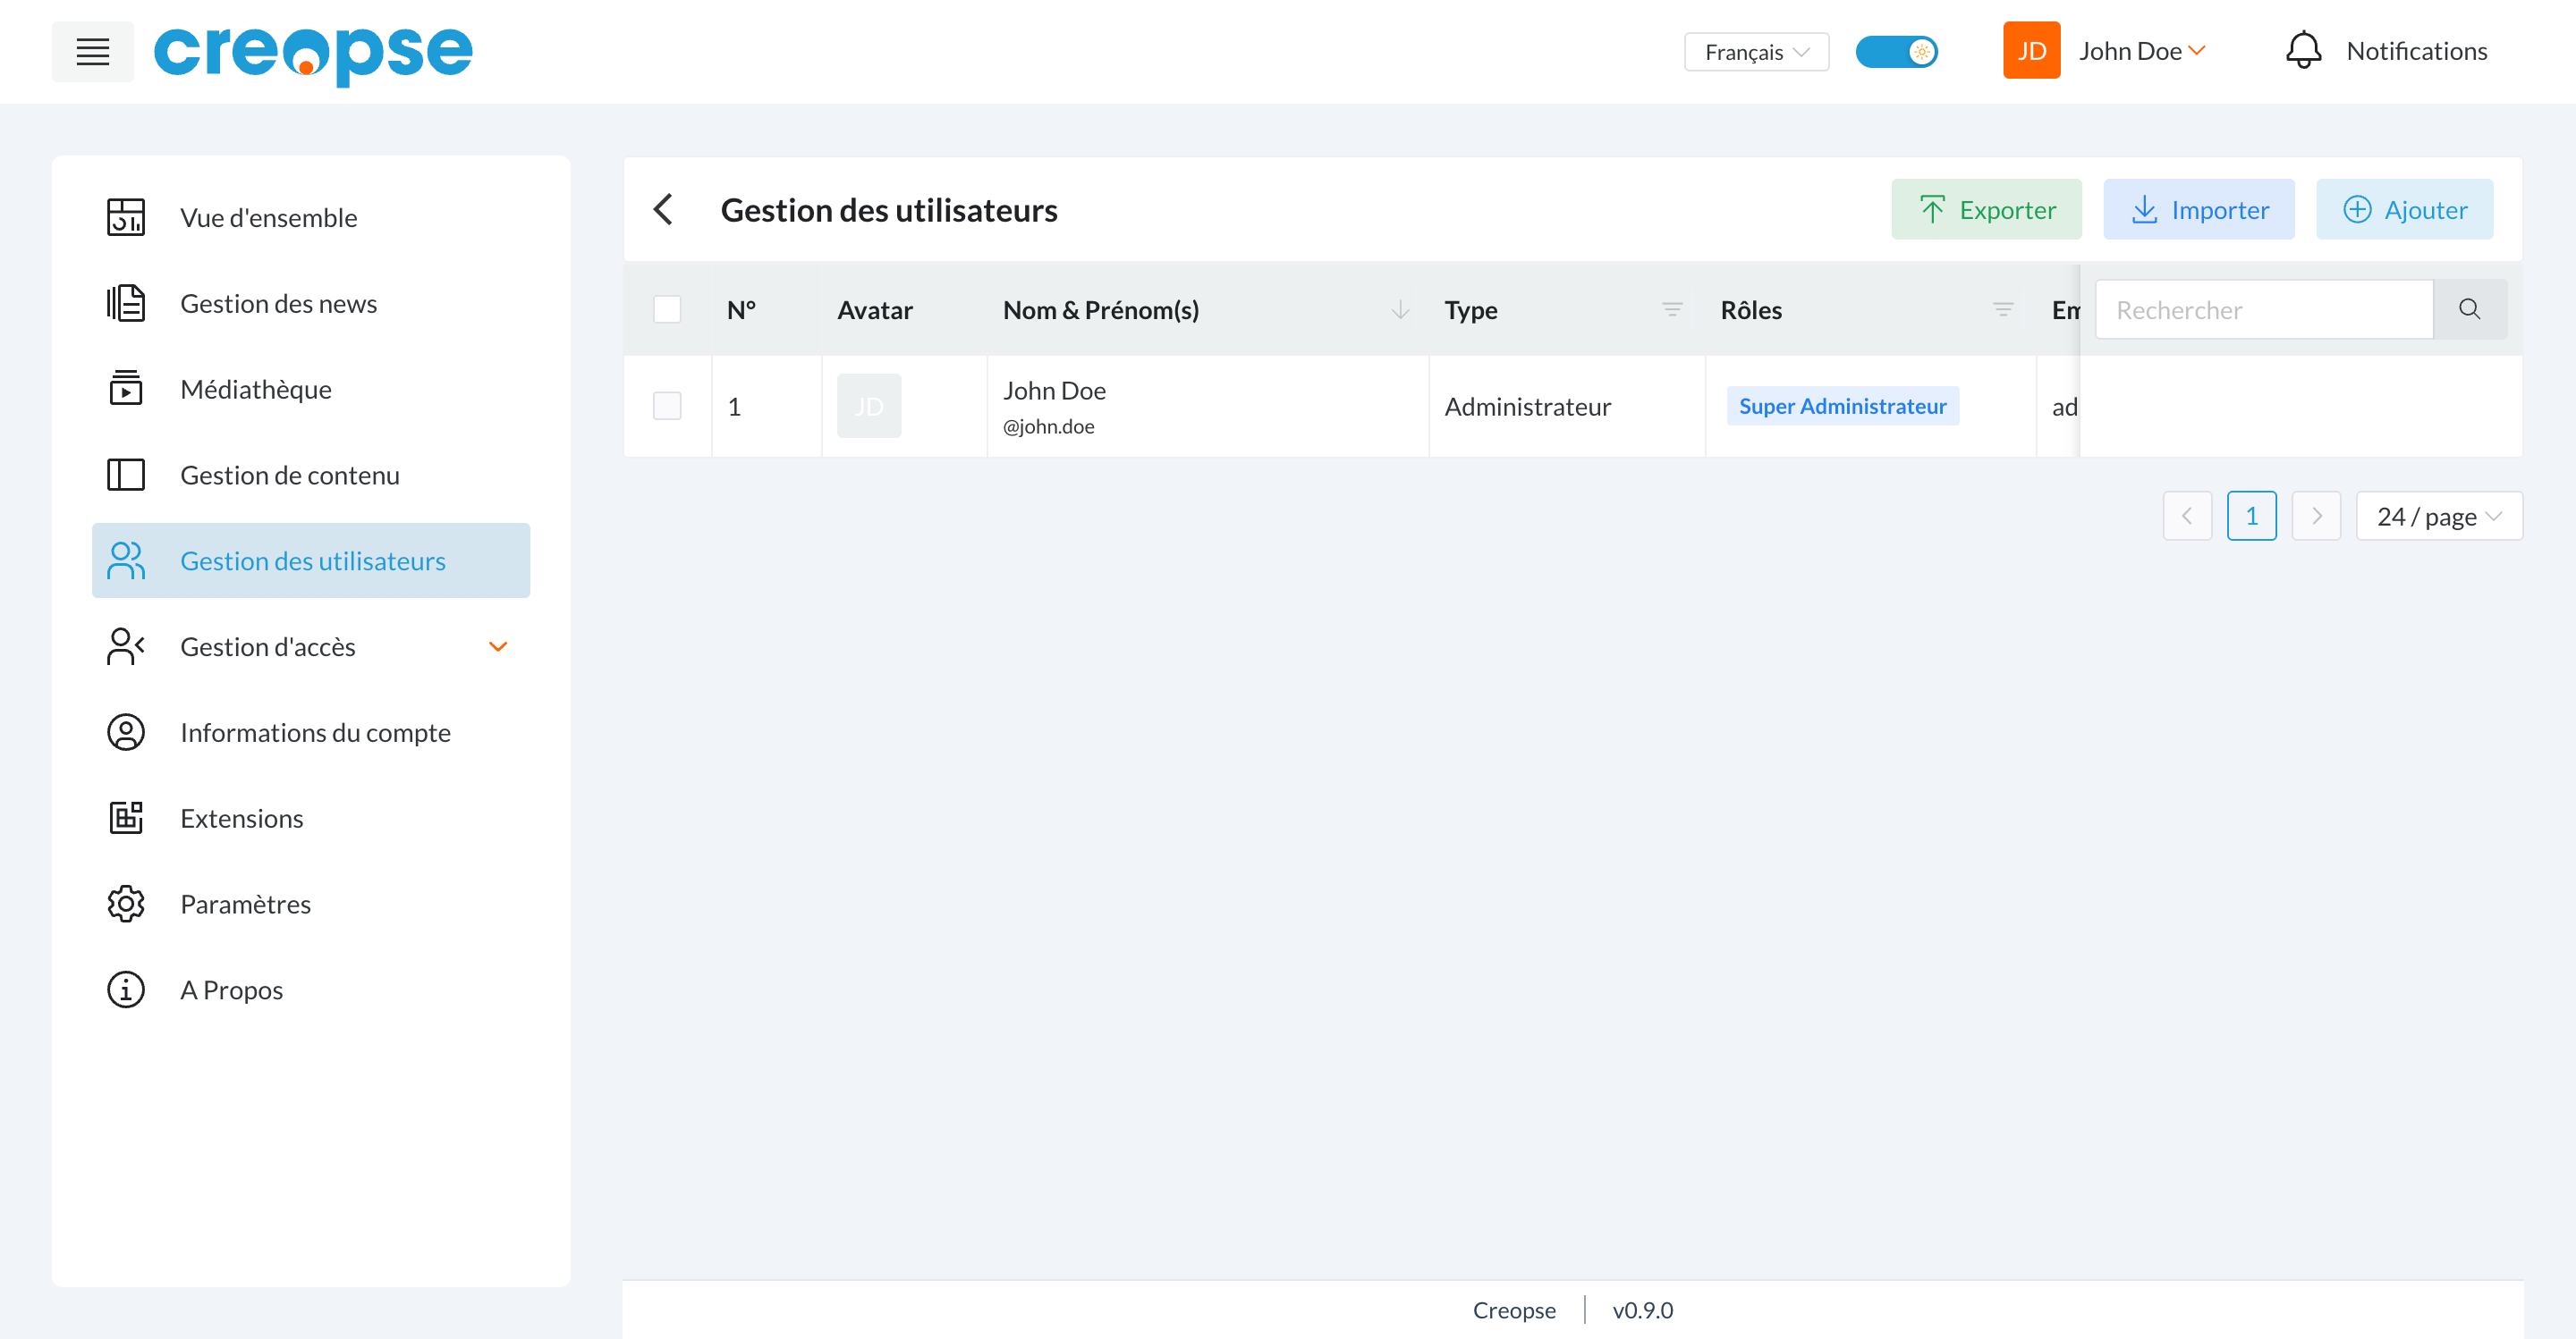Click the Médiathèque media icon

pyautogui.click(x=126, y=389)
